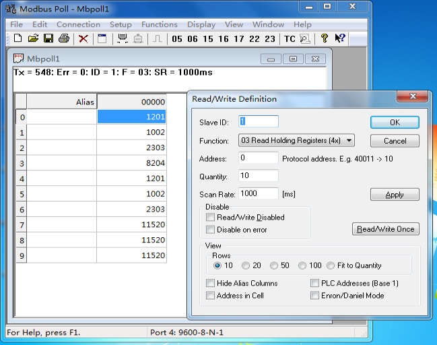This screenshot has height=345, width=437.
Task: Click the 17 function toolbar button
Action: [x=239, y=39]
